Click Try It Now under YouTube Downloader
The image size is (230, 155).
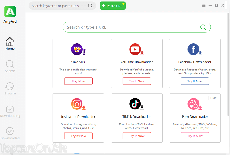coord(136,81)
